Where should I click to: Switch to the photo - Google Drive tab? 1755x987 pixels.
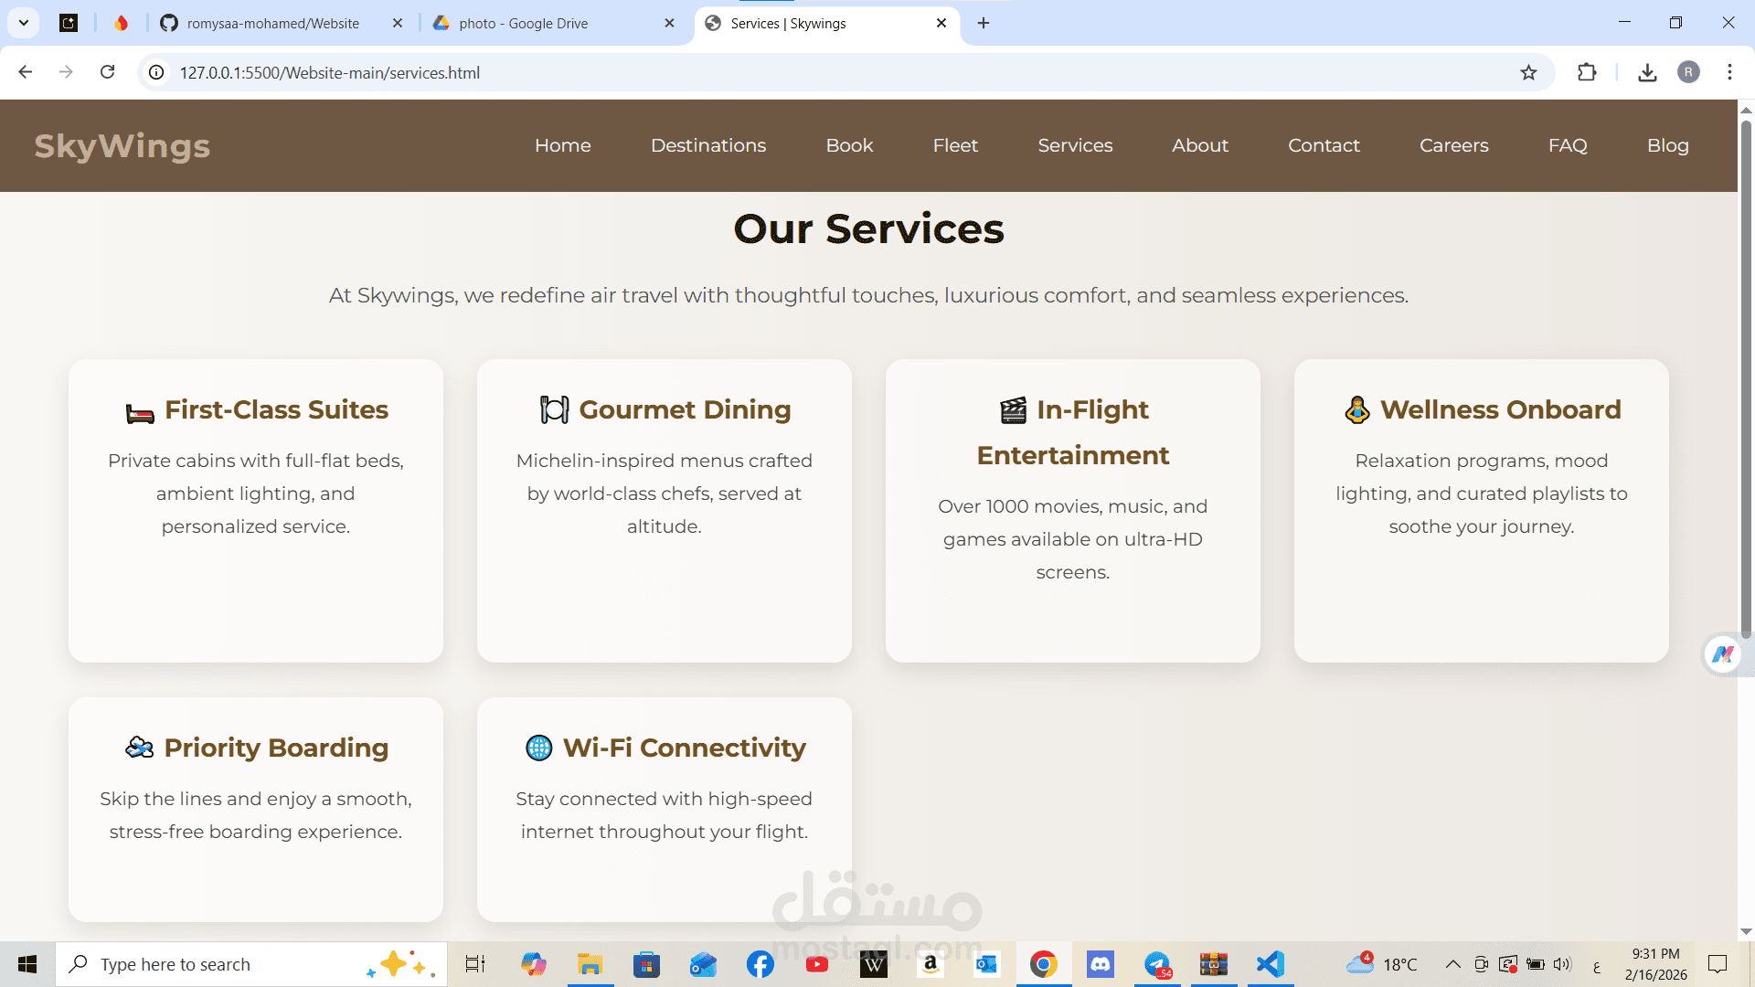click(x=524, y=23)
